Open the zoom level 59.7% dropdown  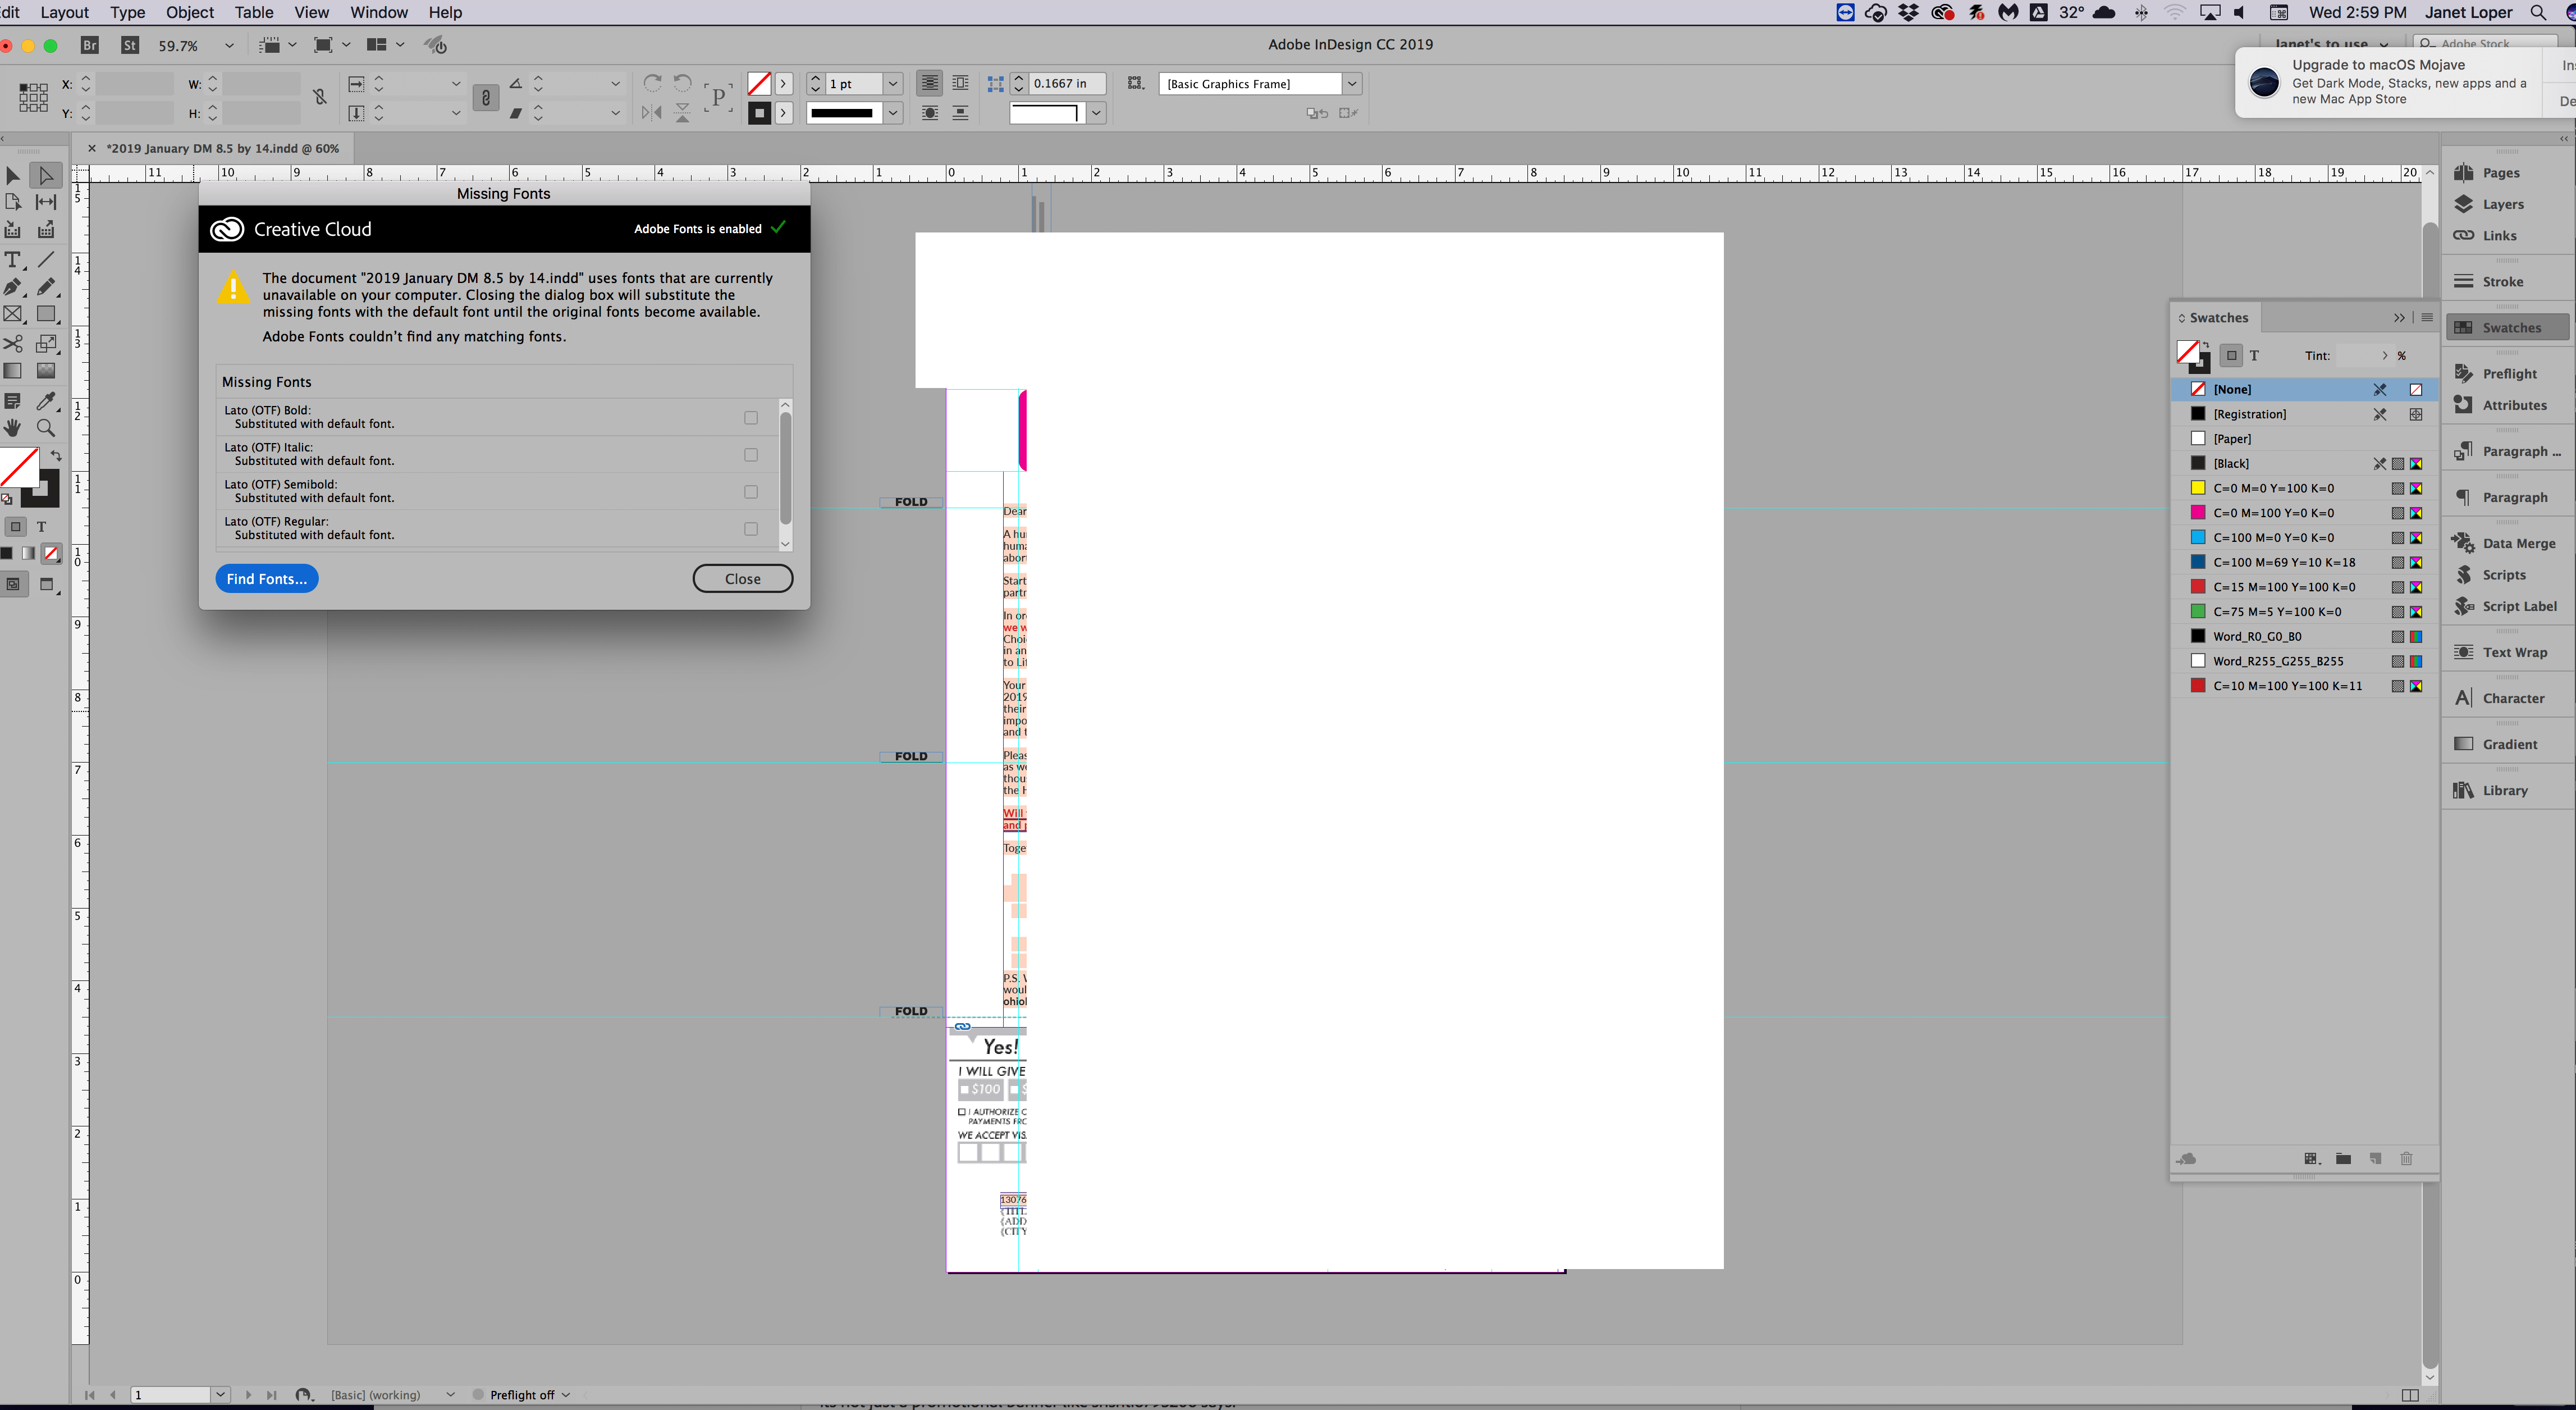tap(229, 46)
